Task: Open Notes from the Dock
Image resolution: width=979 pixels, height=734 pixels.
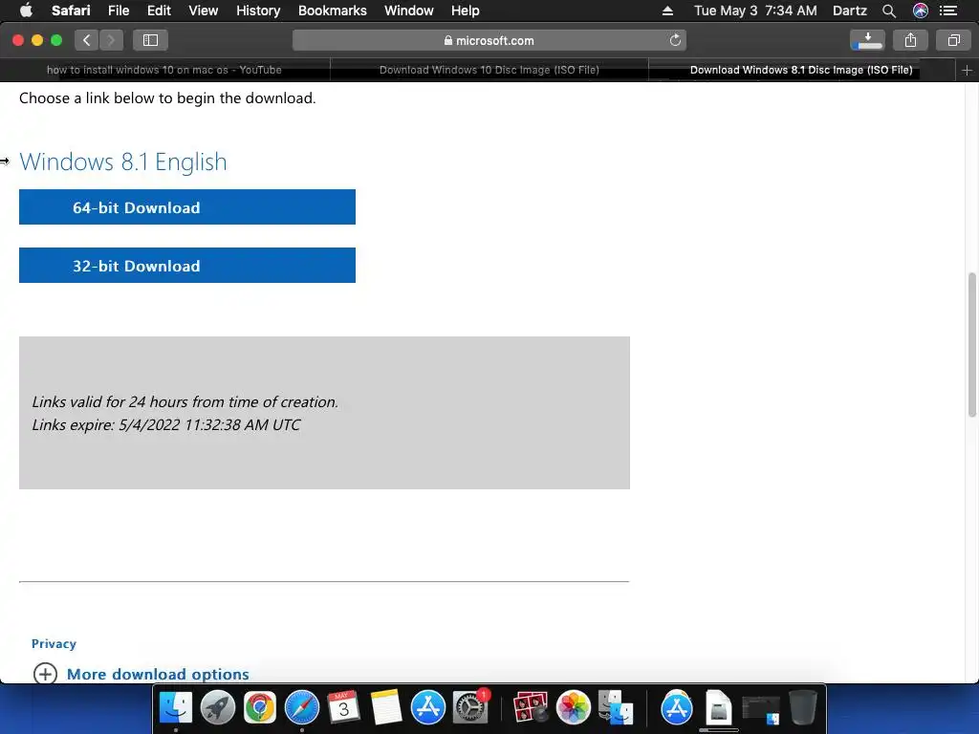Action: (385, 708)
